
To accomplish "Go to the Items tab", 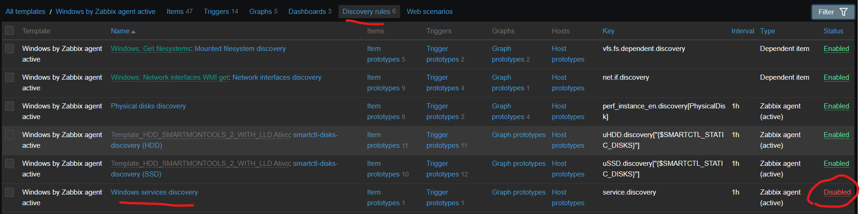I will 175,12.
